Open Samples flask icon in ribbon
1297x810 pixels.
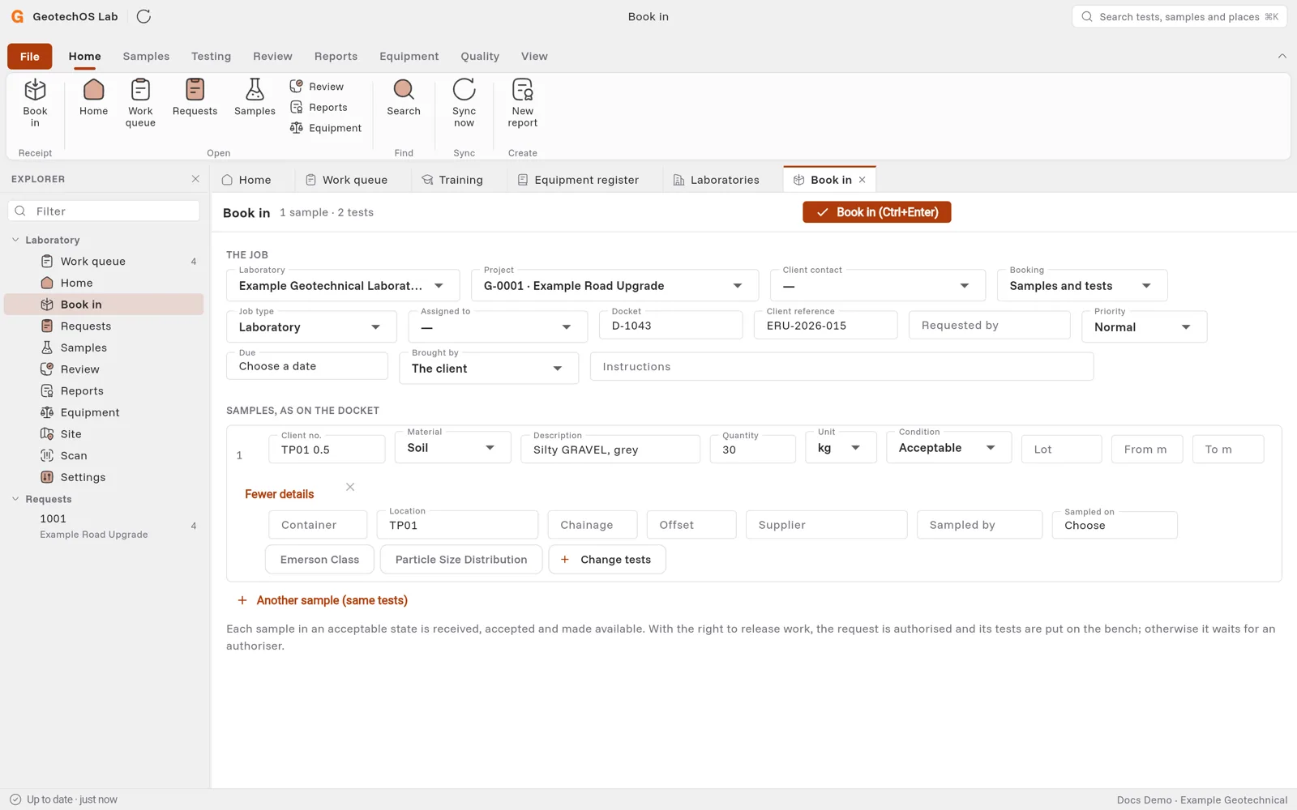(255, 98)
